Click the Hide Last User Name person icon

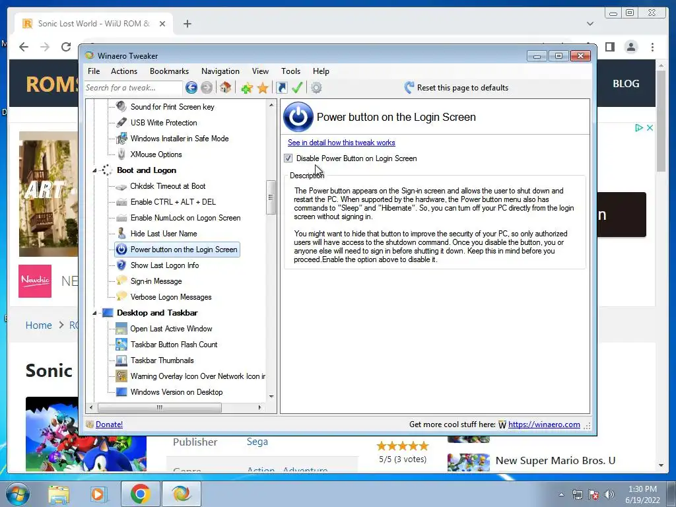coord(121,234)
